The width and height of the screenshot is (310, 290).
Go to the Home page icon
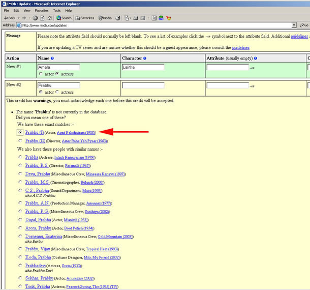coord(49,18)
